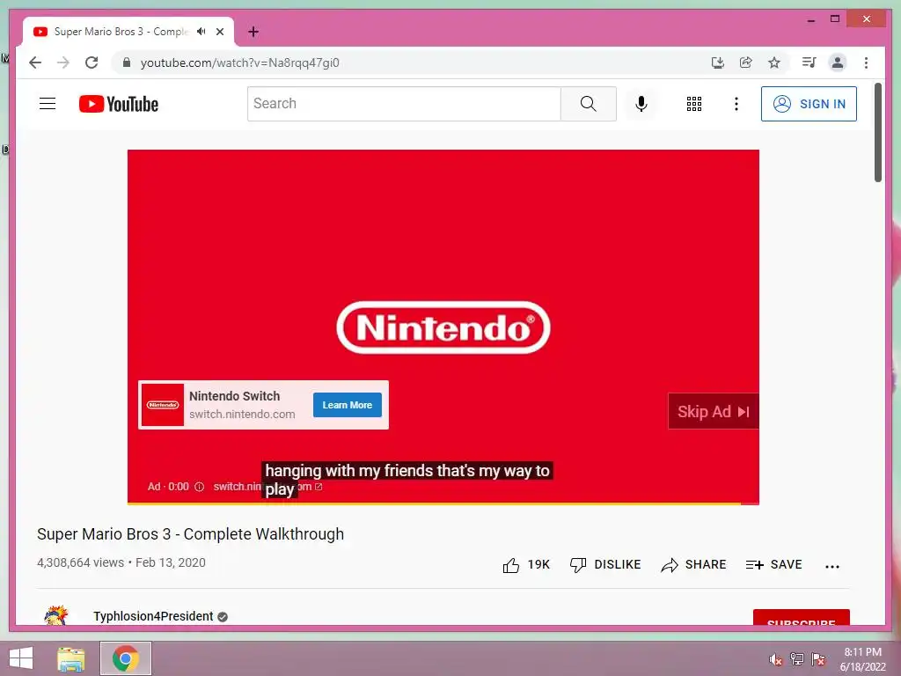
Task: Open more actions ellipsis under video
Action: point(832,566)
